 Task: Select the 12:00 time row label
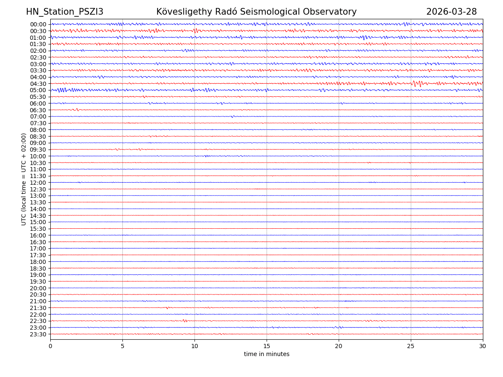click(x=38, y=183)
